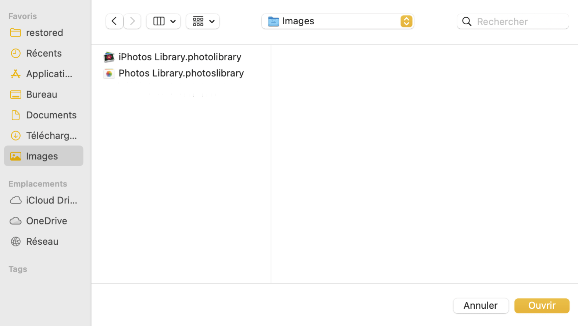Expand the grouping options chevron
This screenshot has height=326, width=578.
click(x=212, y=21)
